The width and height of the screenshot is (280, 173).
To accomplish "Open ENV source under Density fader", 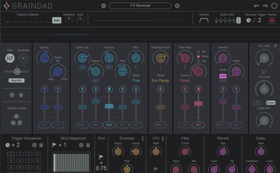I will coord(45,125).
